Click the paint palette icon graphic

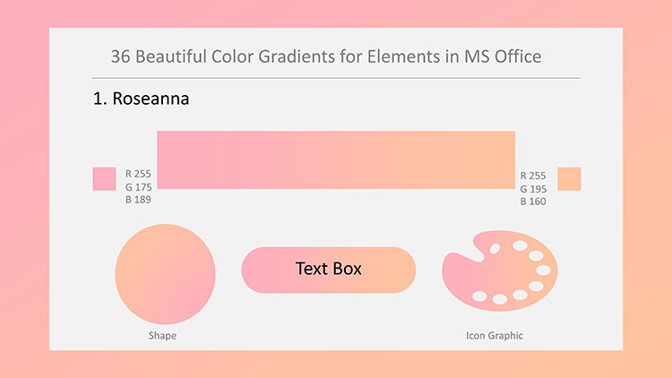500,271
